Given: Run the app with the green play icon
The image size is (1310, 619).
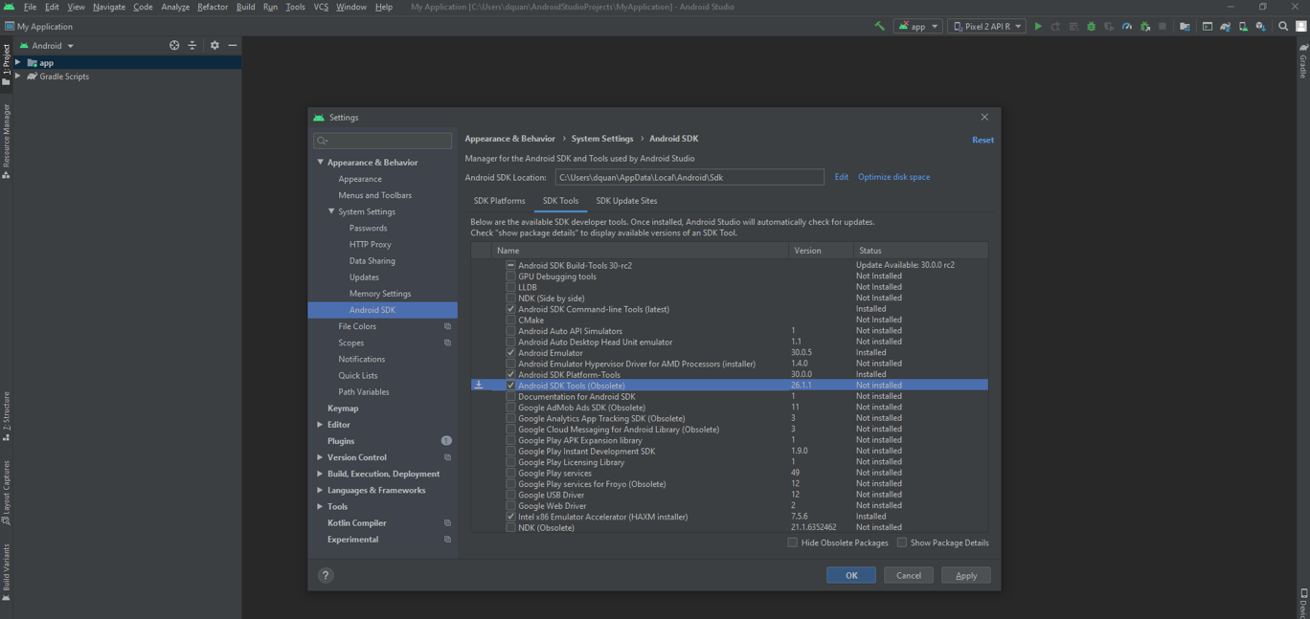Looking at the screenshot, I should (1038, 27).
